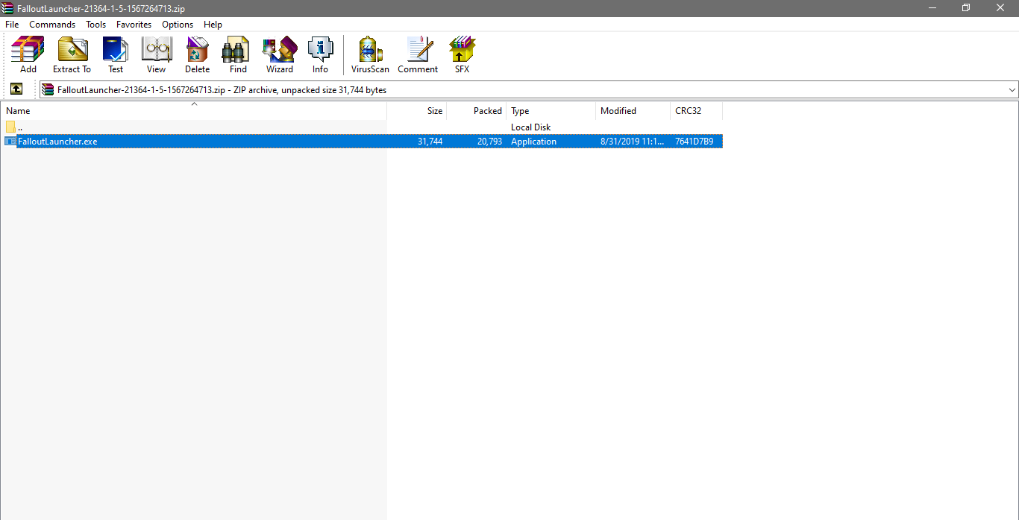Select the FalloutLauncher.exe file name

57,142
